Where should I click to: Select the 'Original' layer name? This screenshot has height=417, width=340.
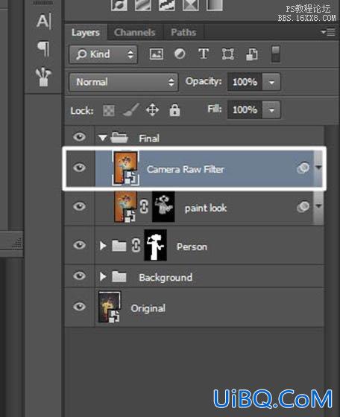(x=148, y=308)
